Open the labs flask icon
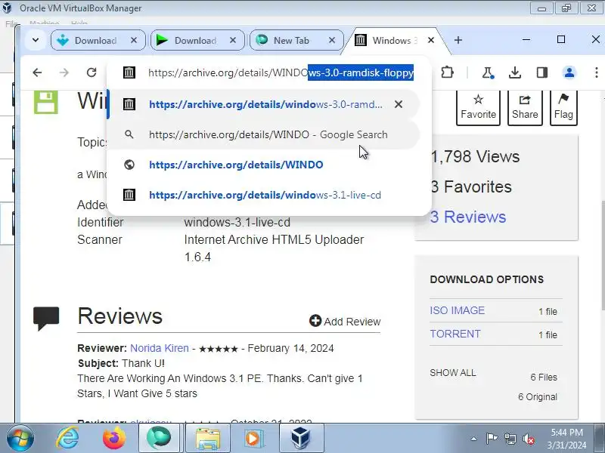This screenshot has height=453, width=605. [x=488, y=72]
